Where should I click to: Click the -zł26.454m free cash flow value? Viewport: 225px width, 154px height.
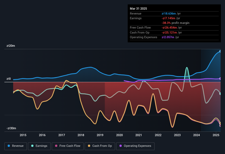pos(169,28)
